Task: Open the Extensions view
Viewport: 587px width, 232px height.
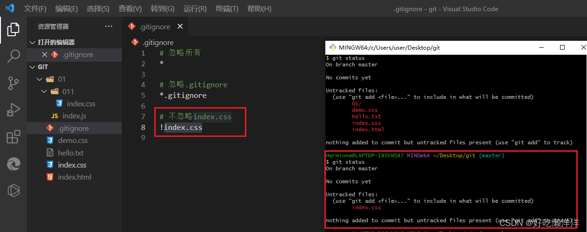Action: point(13,137)
